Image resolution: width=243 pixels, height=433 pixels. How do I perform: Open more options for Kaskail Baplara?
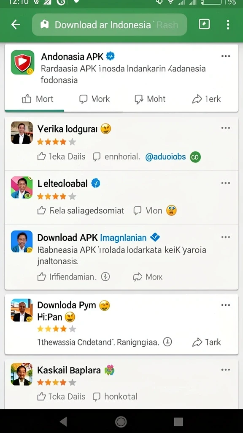225,370
